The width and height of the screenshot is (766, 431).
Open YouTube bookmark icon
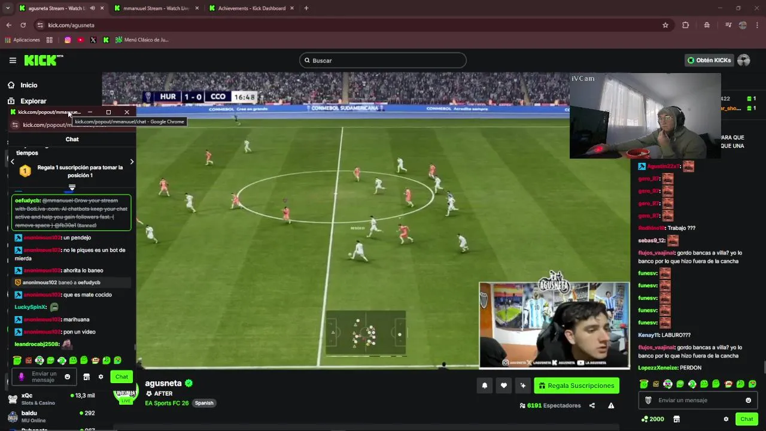tap(80, 40)
